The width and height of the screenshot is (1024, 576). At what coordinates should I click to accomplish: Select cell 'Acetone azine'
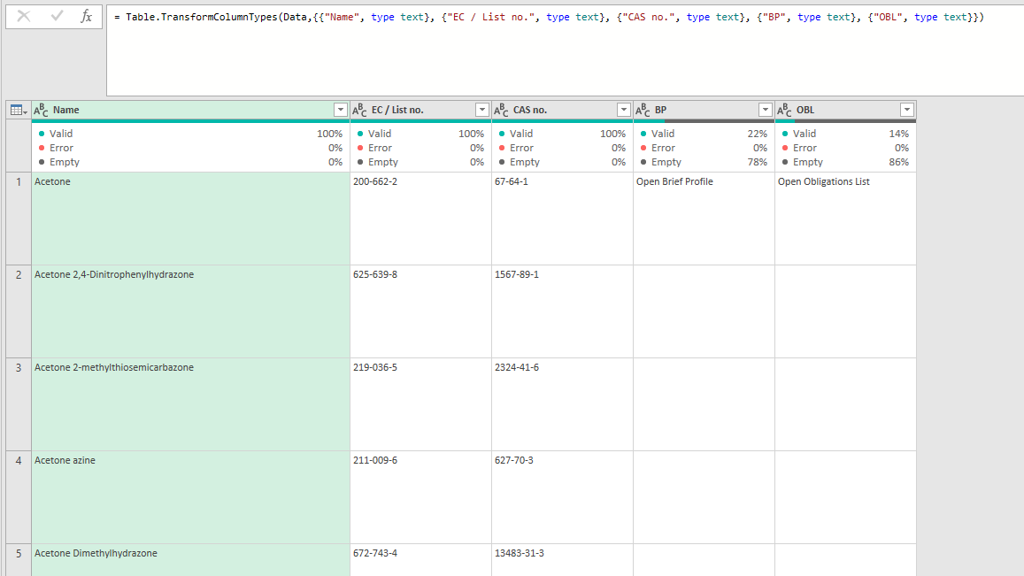pos(190,497)
